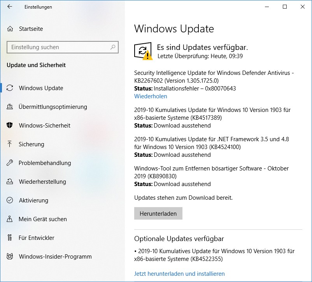Click the Problembehandlung wrench icon
Image resolution: width=312 pixels, height=282 pixels.
(x=10, y=163)
